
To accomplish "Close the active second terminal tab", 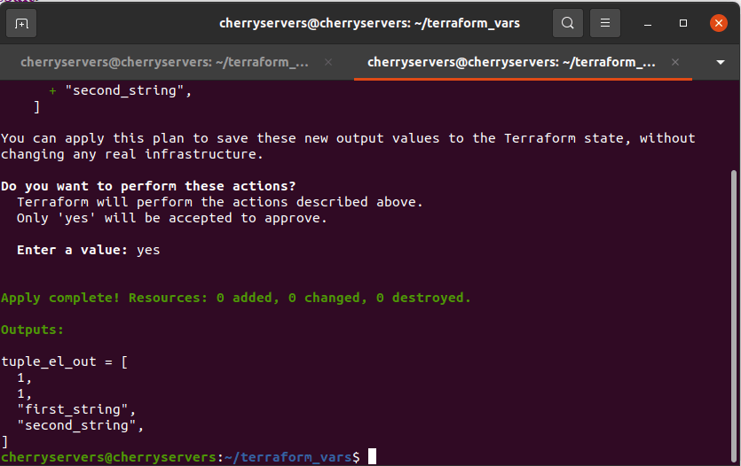I will (x=674, y=62).
